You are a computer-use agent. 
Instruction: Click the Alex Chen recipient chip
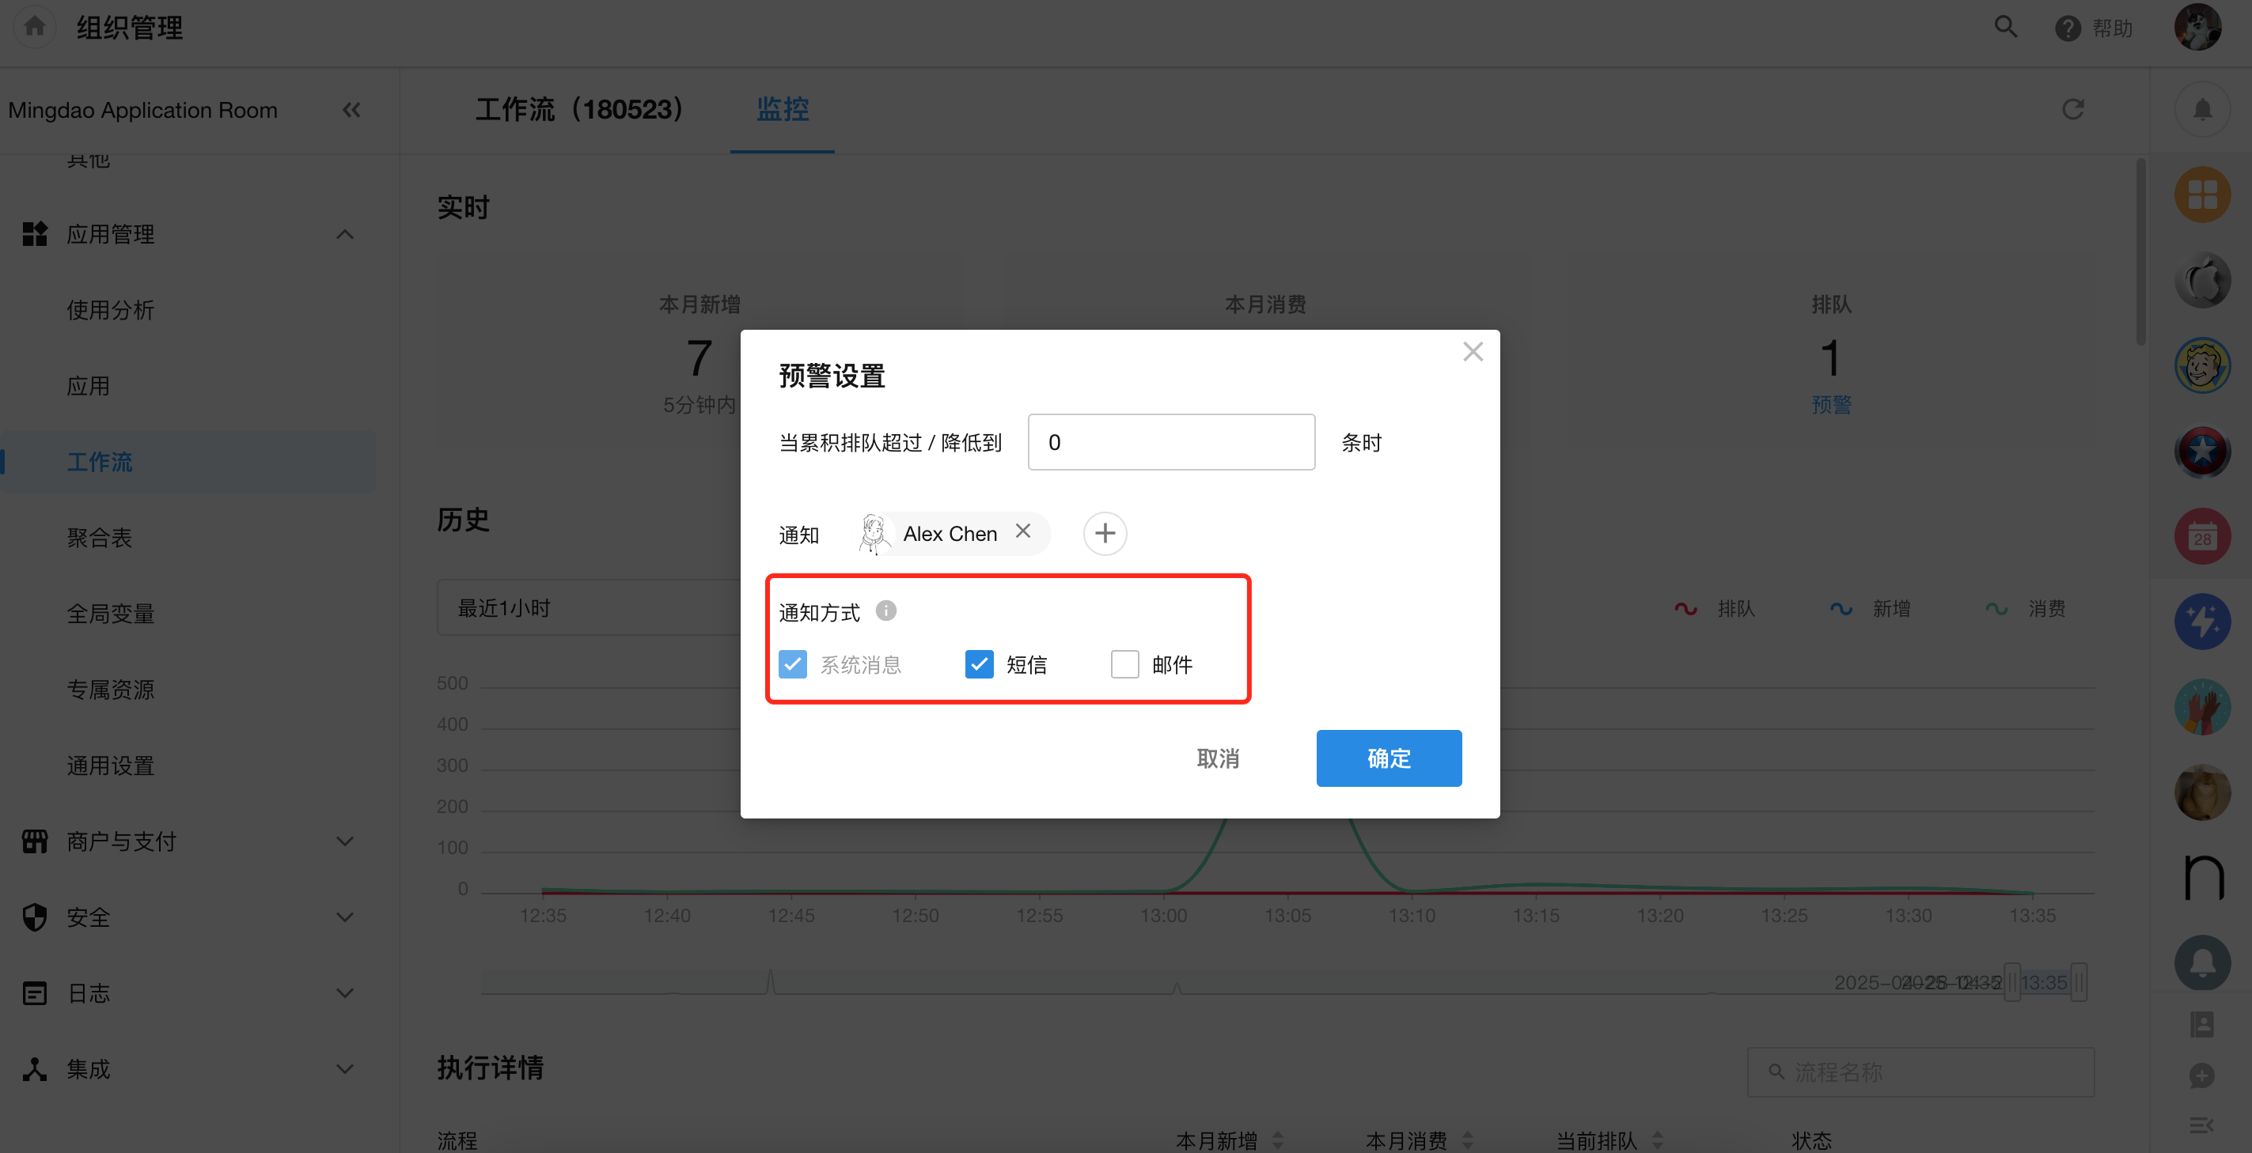(x=953, y=533)
